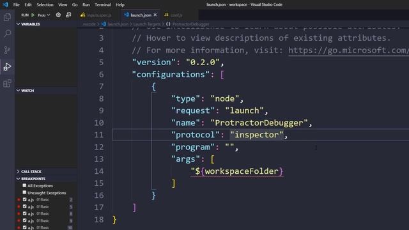
Task: Click inside the empty "program" value quotes
Action: (x=229, y=147)
